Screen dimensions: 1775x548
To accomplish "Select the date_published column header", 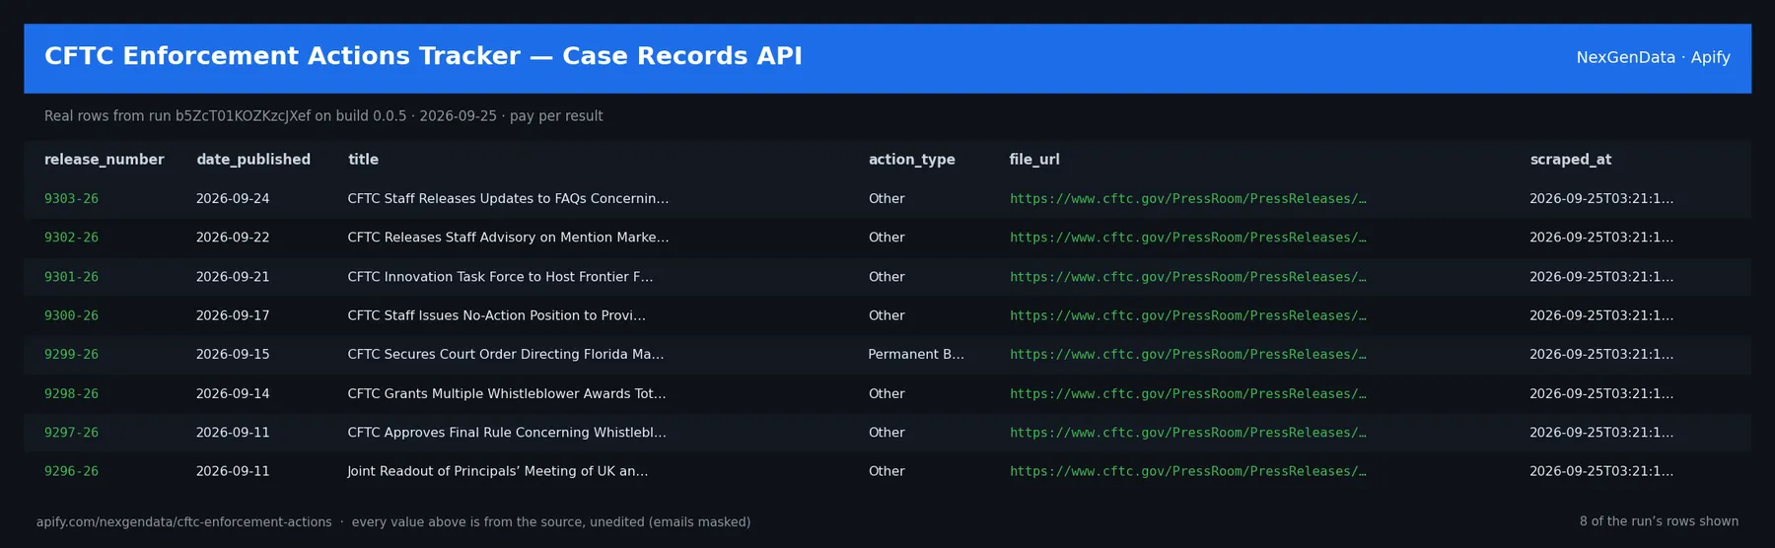I will (253, 160).
